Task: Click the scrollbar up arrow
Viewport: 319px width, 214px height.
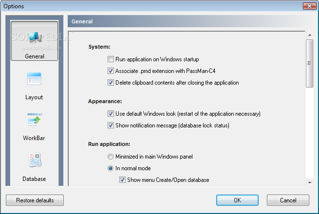Action: tap(310, 35)
